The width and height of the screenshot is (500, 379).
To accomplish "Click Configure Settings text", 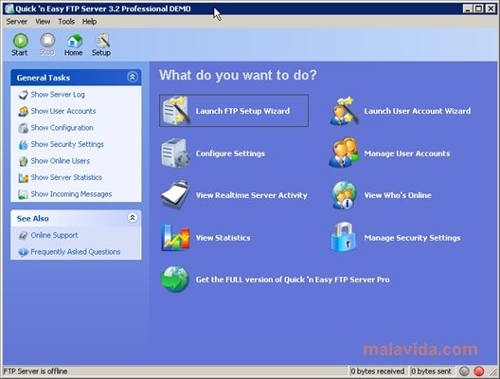I will coord(230,153).
